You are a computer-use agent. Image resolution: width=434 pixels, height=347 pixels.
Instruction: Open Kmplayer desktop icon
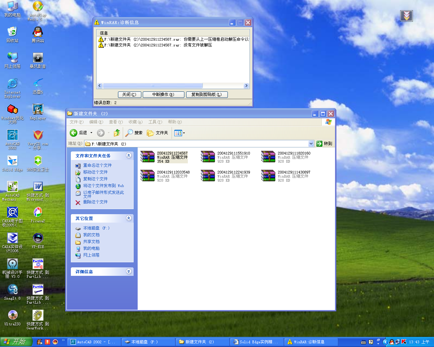click(38, 112)
